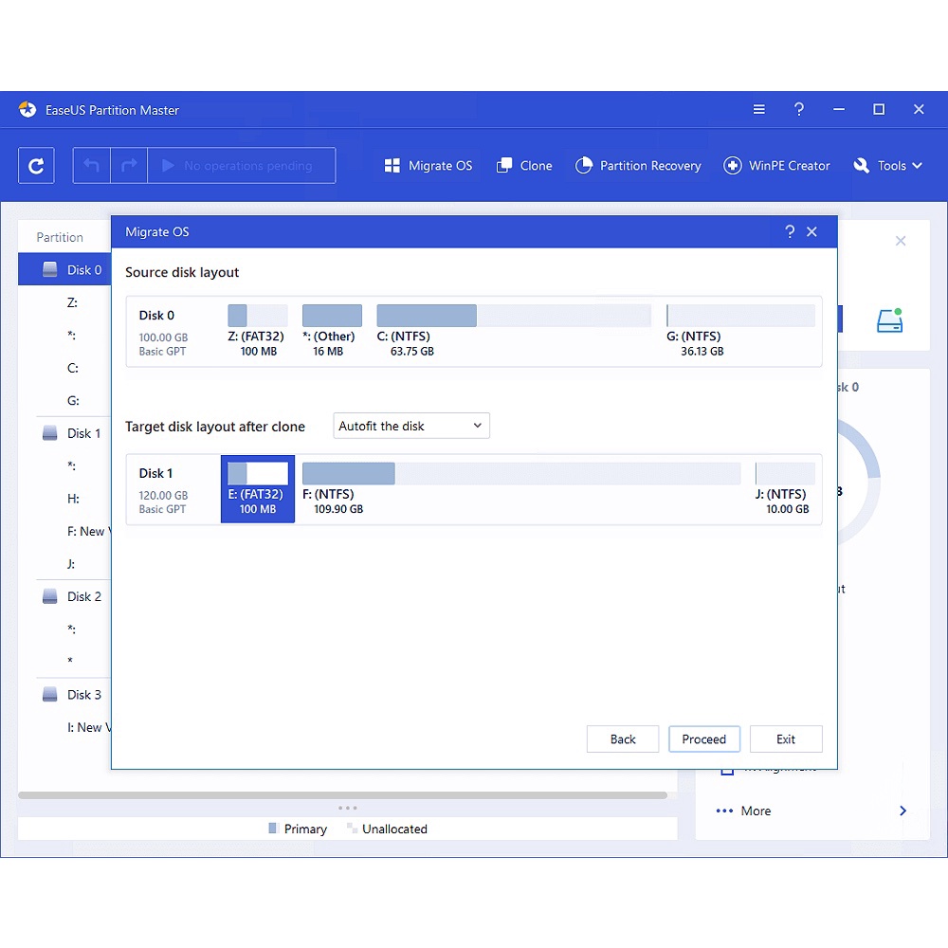Select the F: (NTFS) 109.90 GB partition block
948x948 pixels.
pyautogui.click(x=520, y=489)
